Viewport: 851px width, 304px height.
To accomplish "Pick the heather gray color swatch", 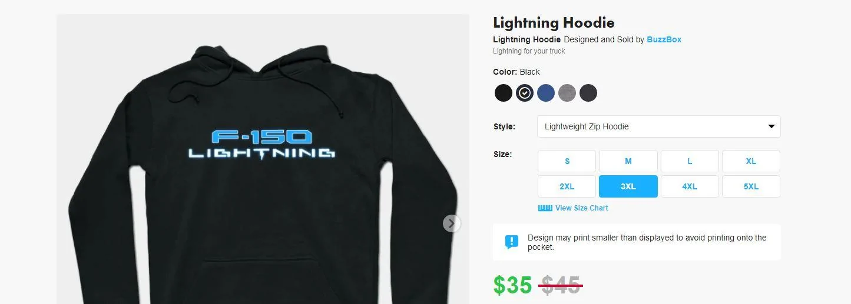I will click(x=567, y=93).
